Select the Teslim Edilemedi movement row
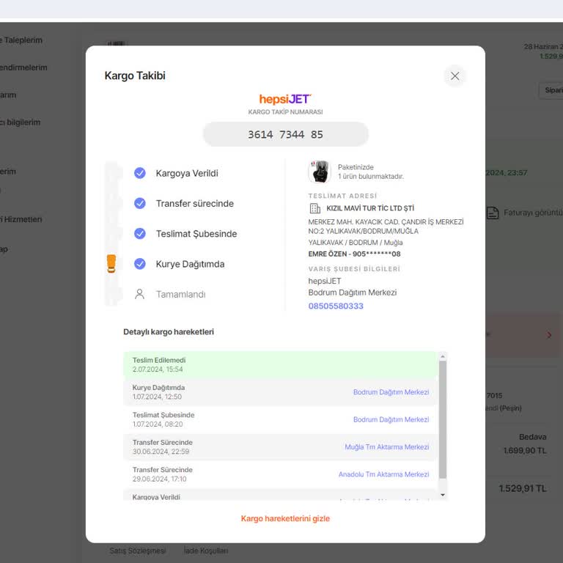Viewport: 563px width, 563px height. [x=280, y=365]
